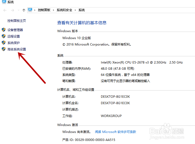The image size is (195, 144).
Task: Select the 计算机全名 value DESKTOP-8G1EC0K
Action: pos(115,103)
